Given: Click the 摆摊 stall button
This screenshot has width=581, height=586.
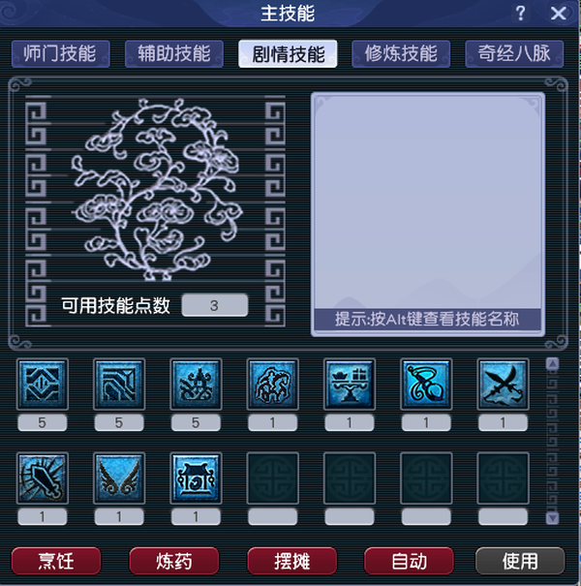Looking at the screenshot, I should pos(292,561).
